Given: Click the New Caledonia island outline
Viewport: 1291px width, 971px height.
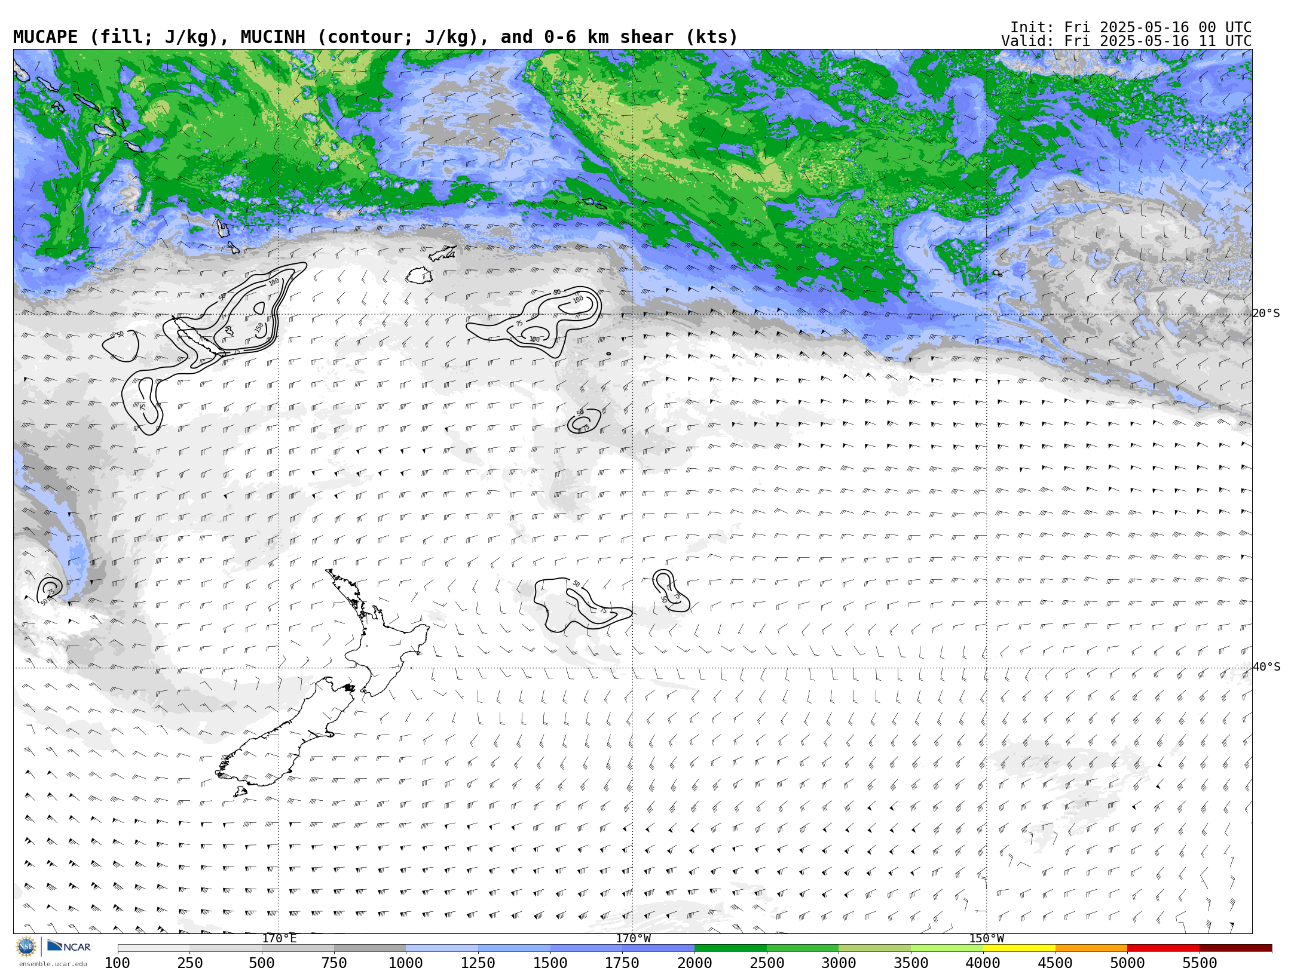Looking at the screenshot, I should pos(197,336).
